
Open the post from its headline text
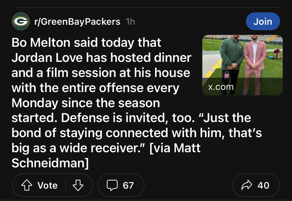(137, 103)
